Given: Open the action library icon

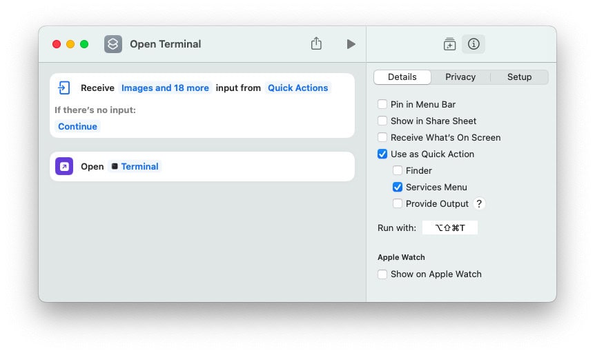Looking at the screenshot, I should pyautogui.click(x=449, y=44).
